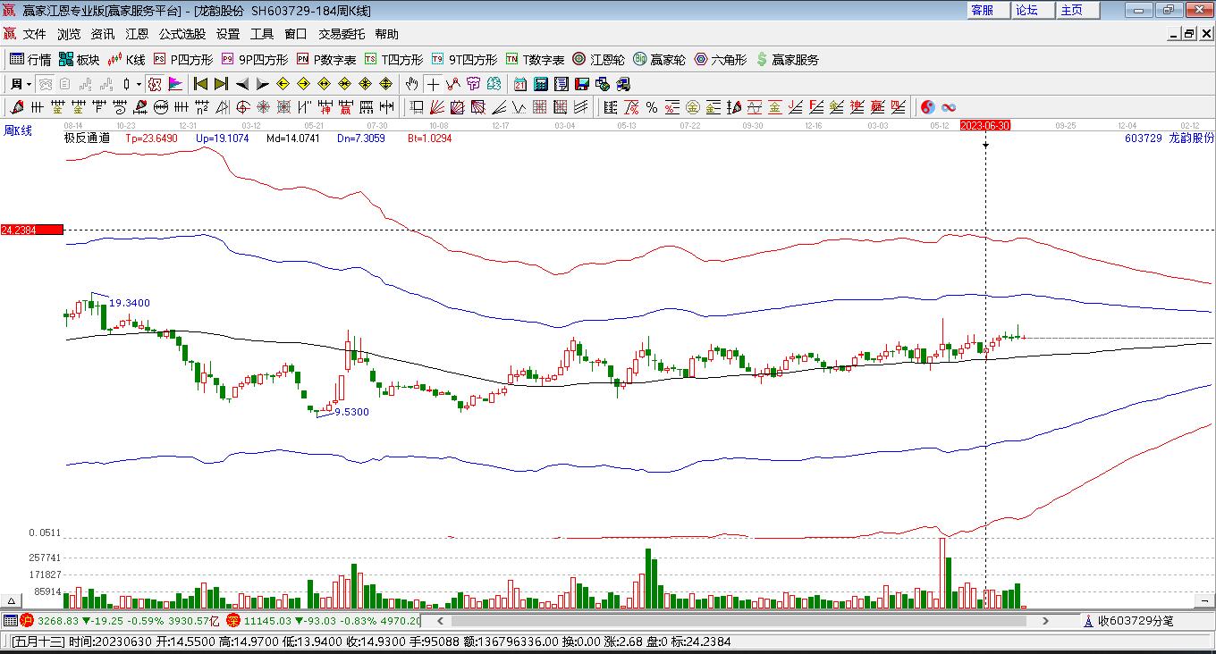Viewport: 1216px width, 654px height.
Task: Jump to last bar icon
Action: point(221,84)
